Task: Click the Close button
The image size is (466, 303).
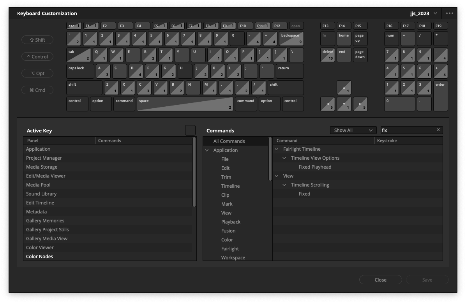Action: point(380,280)
